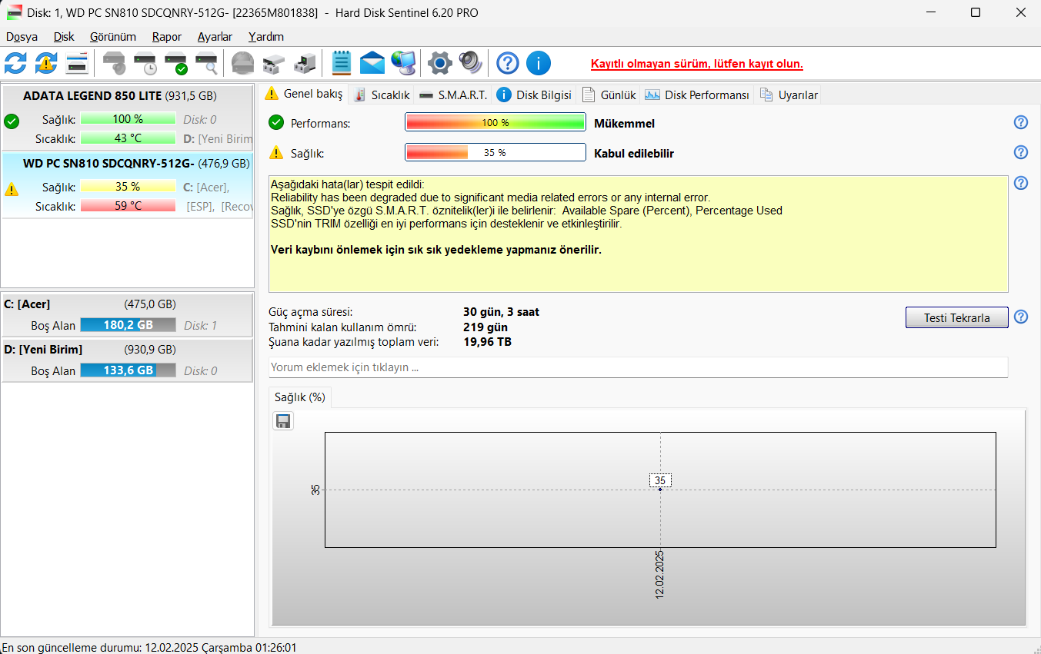This screenshot has height=654, width=1041.
Task: Click the drive with magnifier toolbar icon
Action: (207, 63)
